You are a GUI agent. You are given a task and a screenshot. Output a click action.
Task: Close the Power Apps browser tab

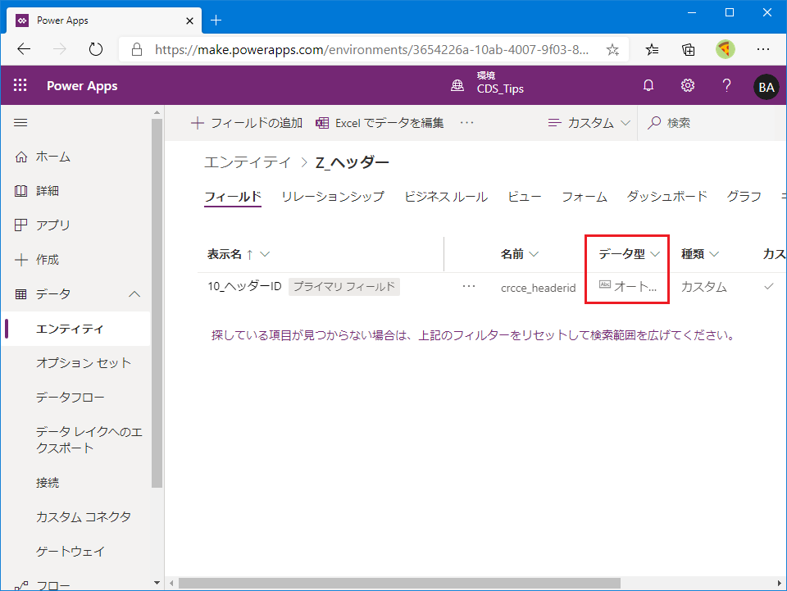pyautogui.click(x=189, y=20)
